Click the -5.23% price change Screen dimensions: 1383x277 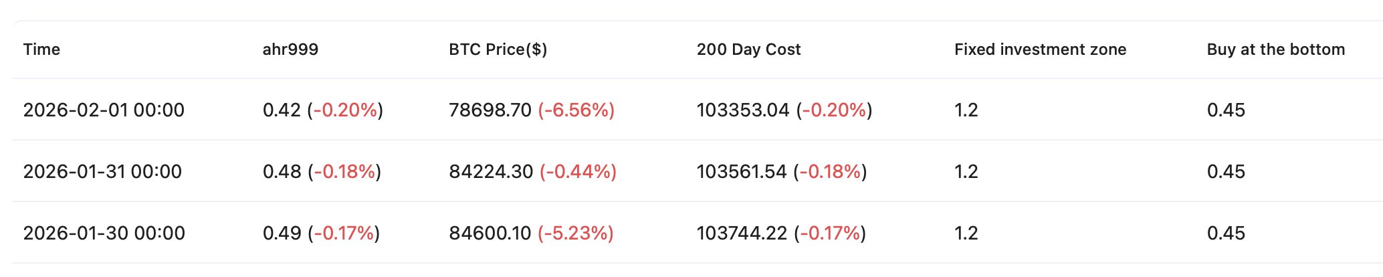576,233
